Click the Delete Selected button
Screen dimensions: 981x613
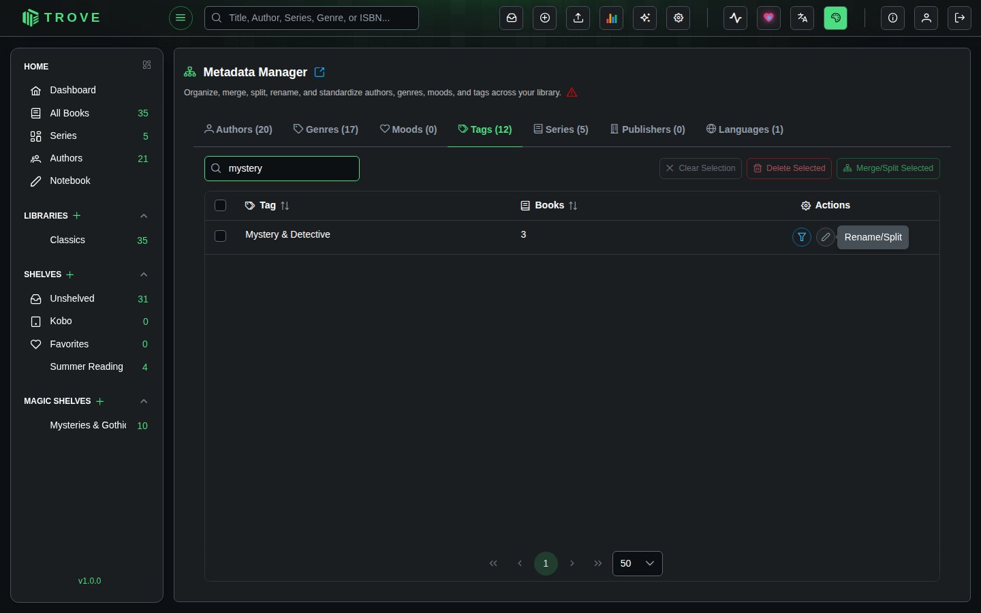789,168
